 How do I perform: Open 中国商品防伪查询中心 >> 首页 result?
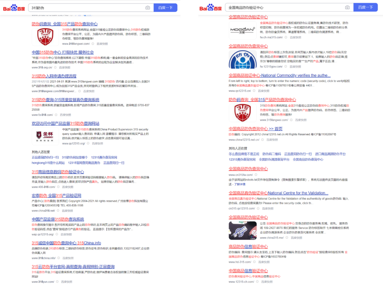(255, 129)
